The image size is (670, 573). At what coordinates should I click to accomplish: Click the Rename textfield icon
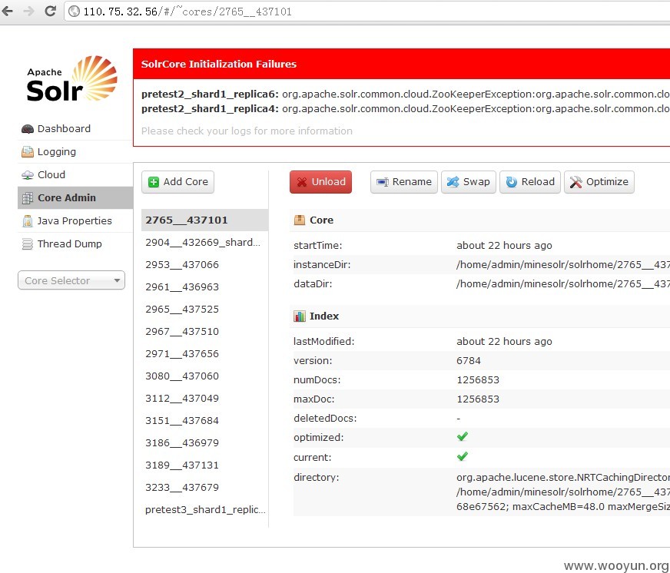pos(383,182)
